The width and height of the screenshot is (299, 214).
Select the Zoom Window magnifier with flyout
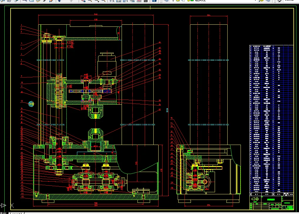point(97,1)
